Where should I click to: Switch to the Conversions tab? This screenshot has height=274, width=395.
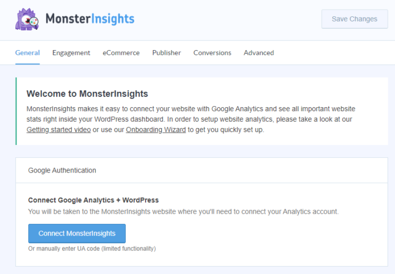click(x=212, y=53)
